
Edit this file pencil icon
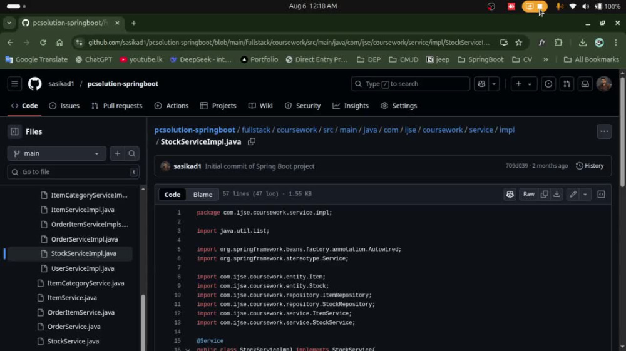click(573, 194)
